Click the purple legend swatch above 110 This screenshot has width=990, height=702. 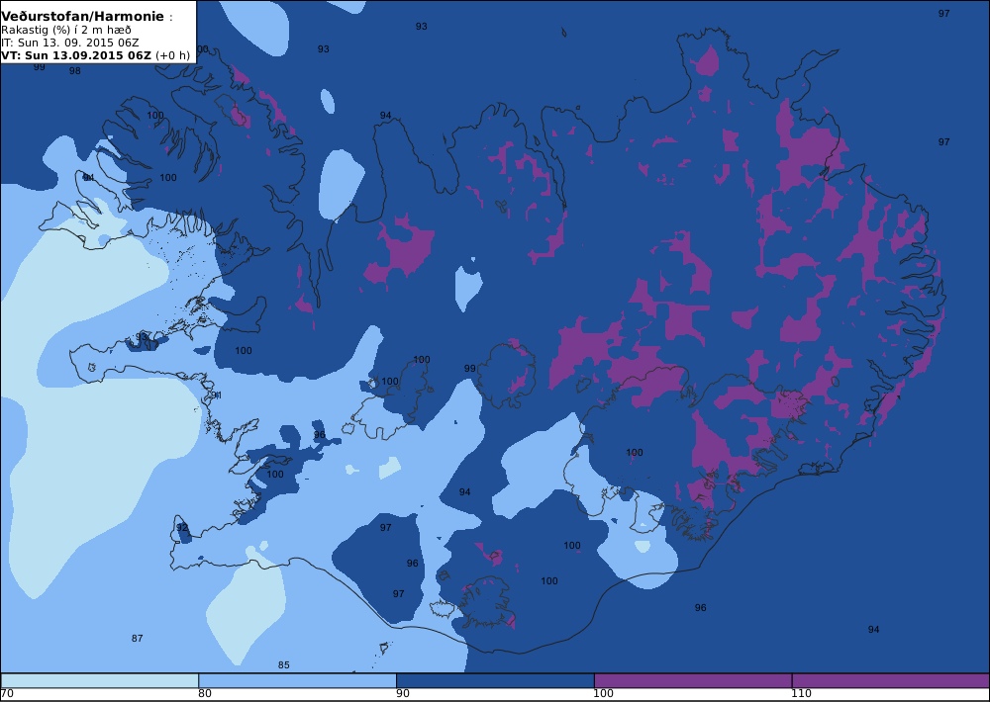coord(891,680)
